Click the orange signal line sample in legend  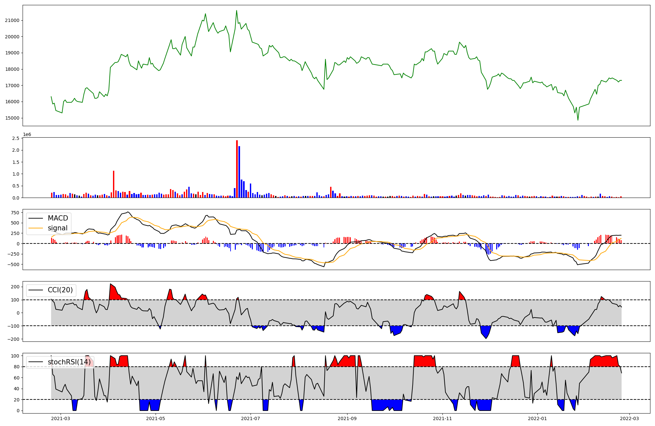click(36, 228)
